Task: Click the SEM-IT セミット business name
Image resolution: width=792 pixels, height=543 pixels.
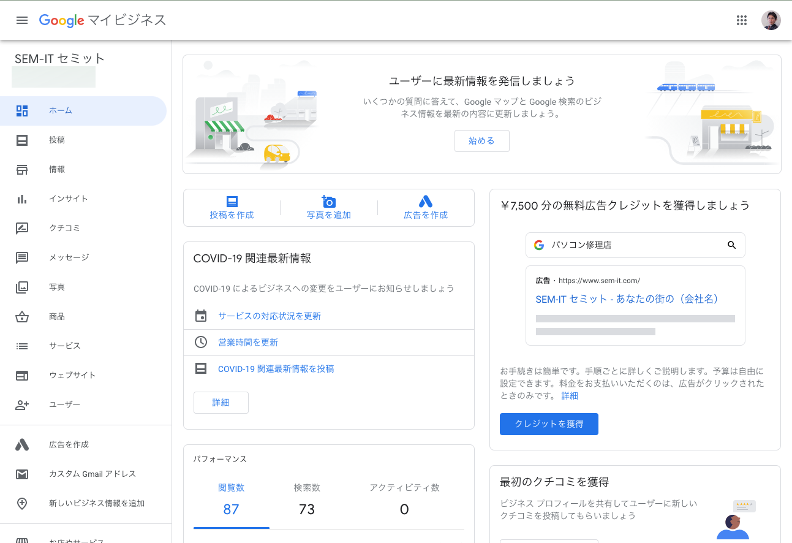Action: coord(60,59)
